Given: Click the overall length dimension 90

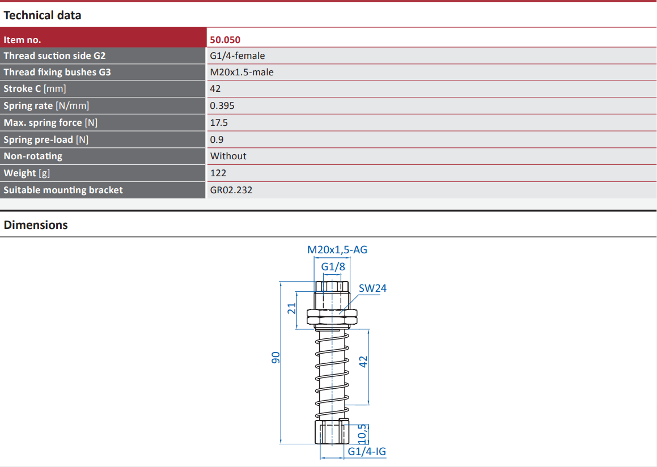Looking at the screenshot, I should [x=275, y=358].
